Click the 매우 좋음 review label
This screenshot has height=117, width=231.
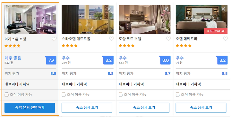[13, 58]
